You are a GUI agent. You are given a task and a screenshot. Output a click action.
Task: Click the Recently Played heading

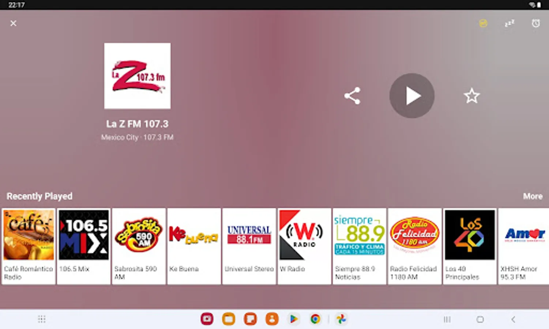40,196
